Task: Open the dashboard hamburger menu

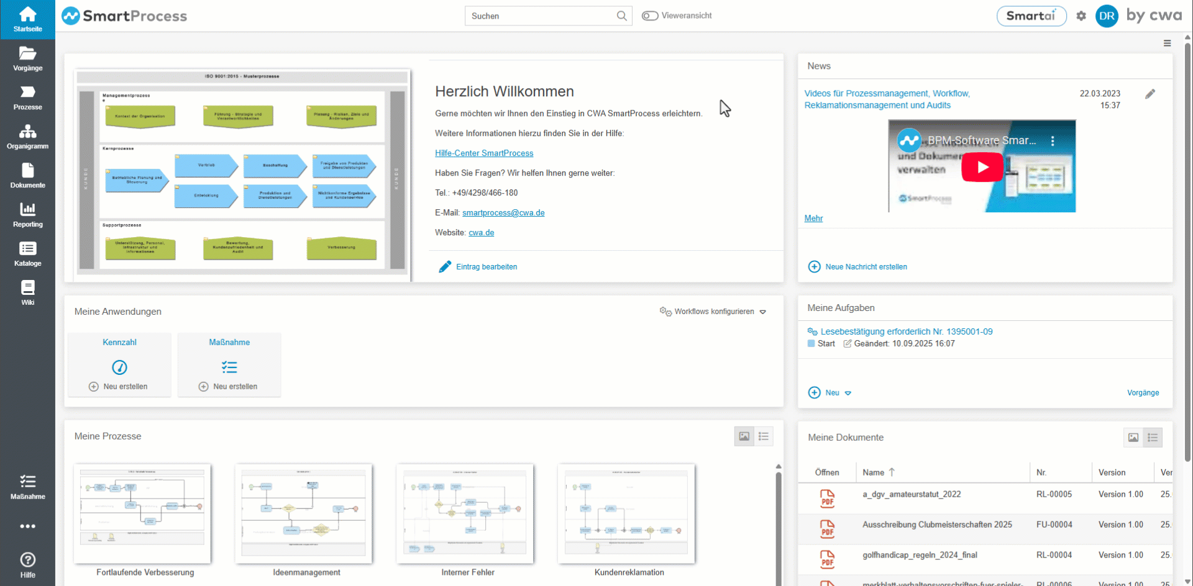Action: coord(1167,43)
